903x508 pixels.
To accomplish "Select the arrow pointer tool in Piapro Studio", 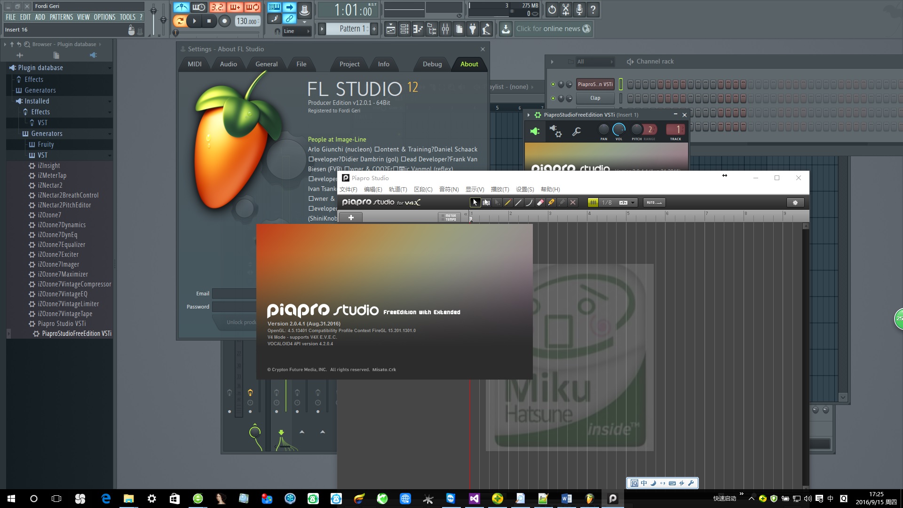I will pos(475,203).
